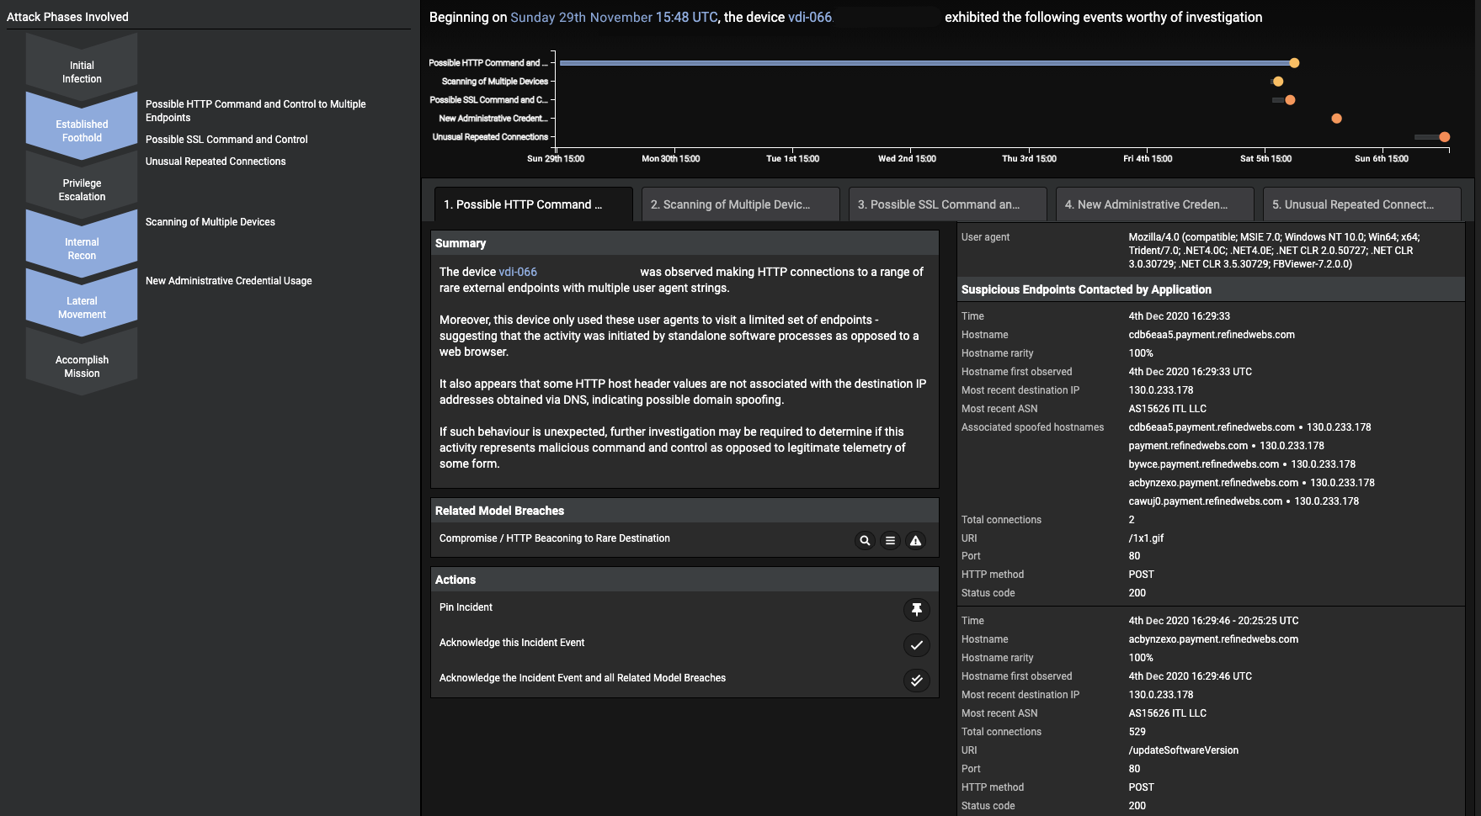The image size is (1481, 816).
Task: Switch to the '2. Scanning of Multiple Devic...' tab
Action: click(740, 204)
